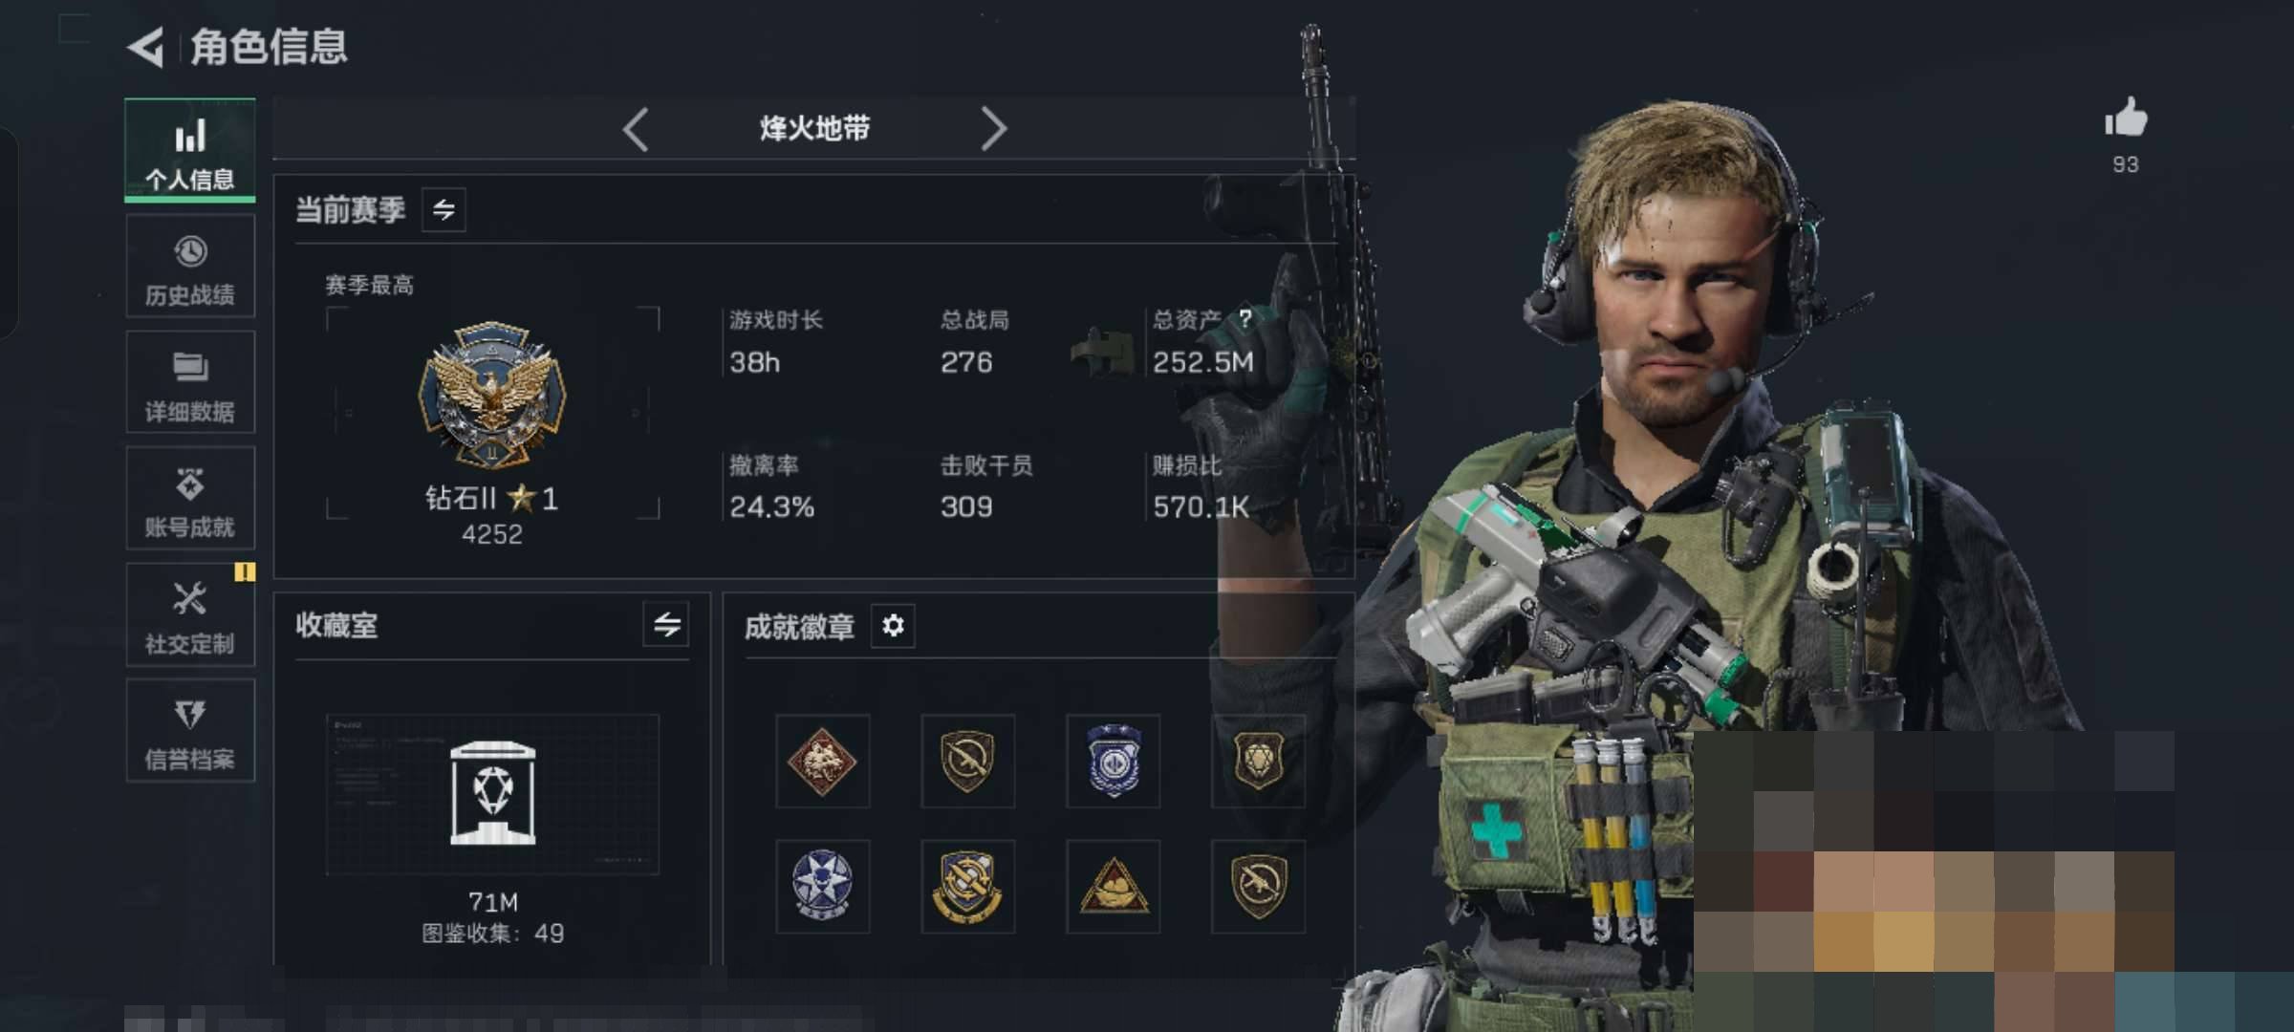Screen dimensions: 2294x1032
Task: Select the blue star circular badge
Action: pos(822,887)
